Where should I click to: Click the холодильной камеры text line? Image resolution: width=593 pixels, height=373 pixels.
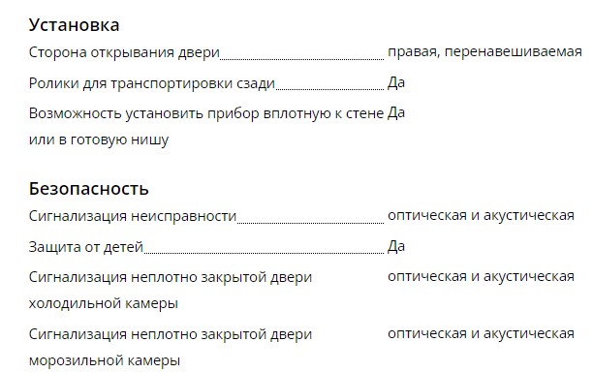[104, 303]
